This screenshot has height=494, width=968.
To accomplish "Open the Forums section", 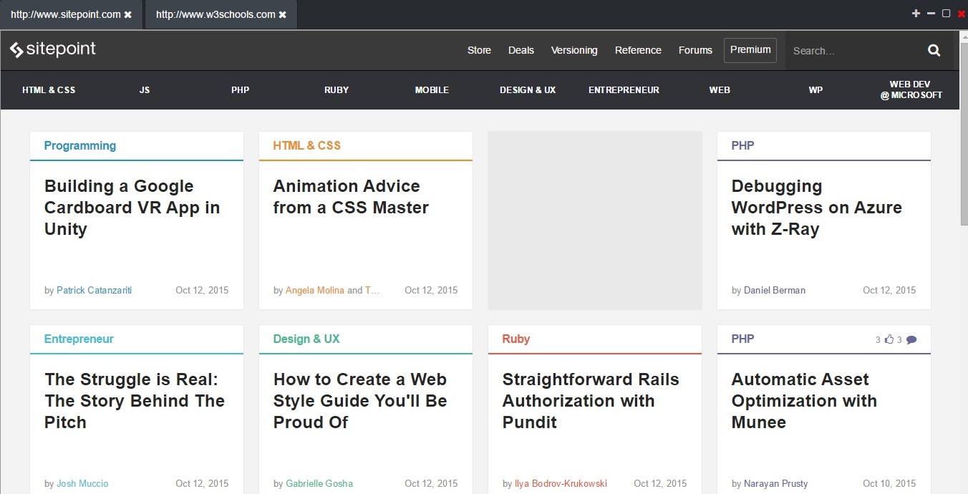I will (x=695, y=50).
